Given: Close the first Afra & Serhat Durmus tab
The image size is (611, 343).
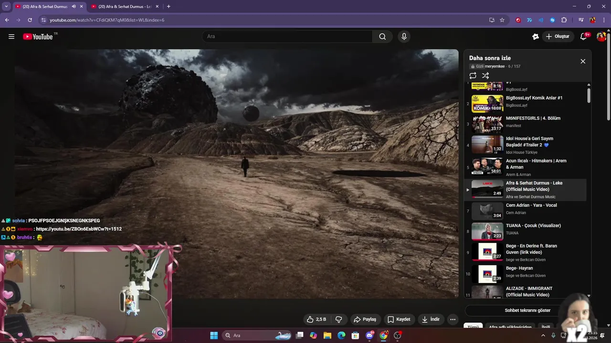Looking at the screenshot, I should pyautogui.click(x=82, y=7).
